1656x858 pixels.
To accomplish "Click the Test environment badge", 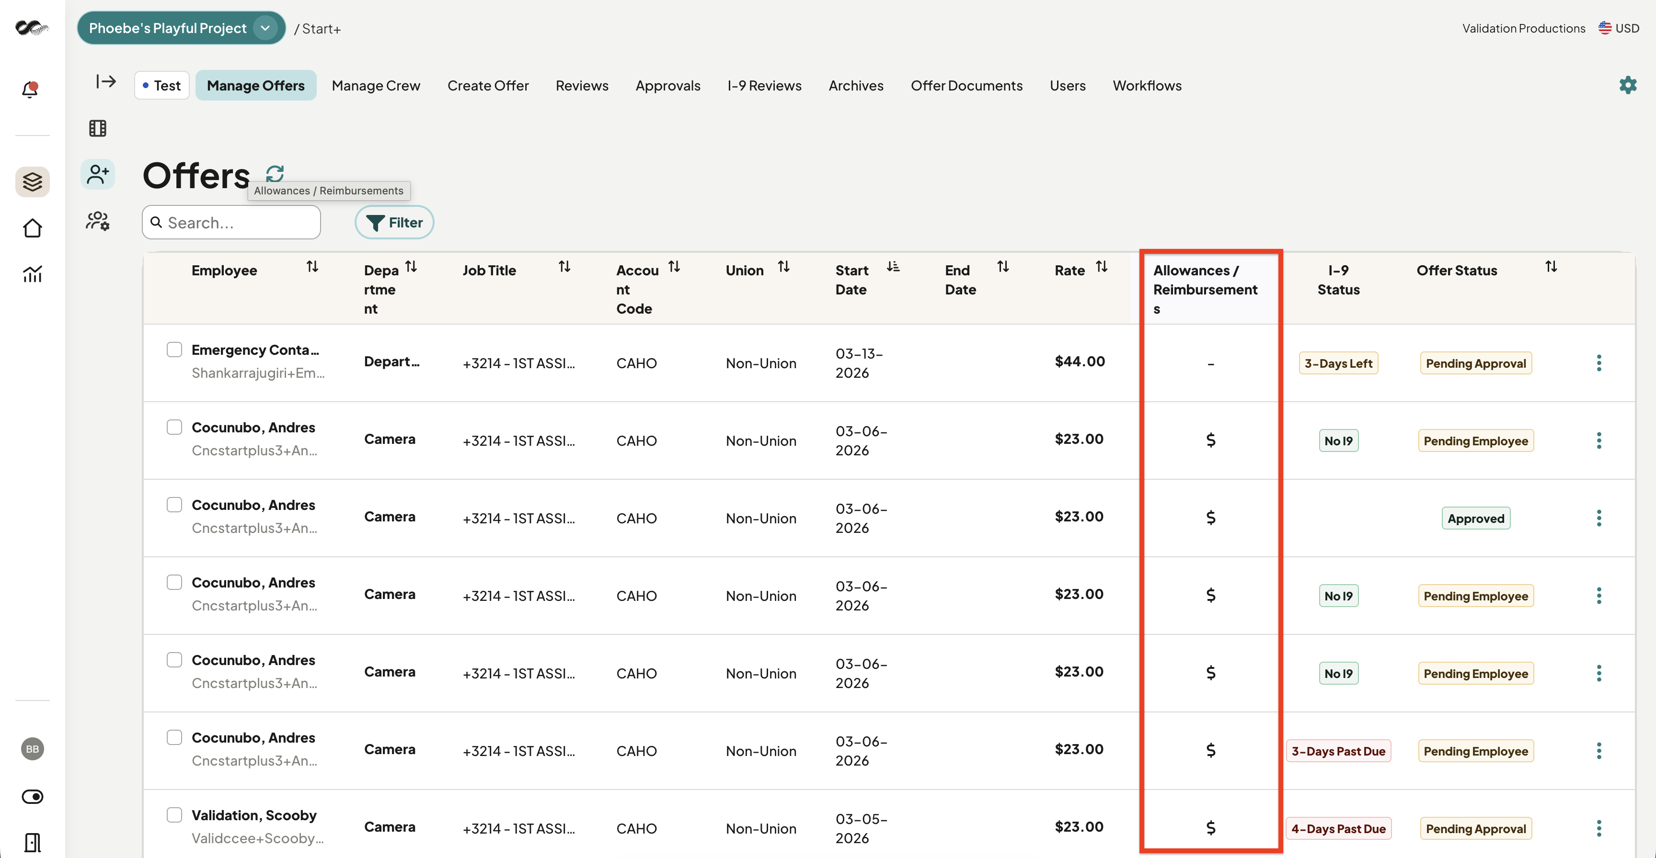I will (x=162, y=85).
